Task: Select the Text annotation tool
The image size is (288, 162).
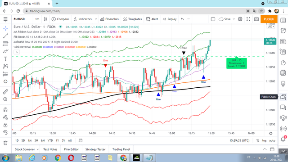Action: click(5, 59)
